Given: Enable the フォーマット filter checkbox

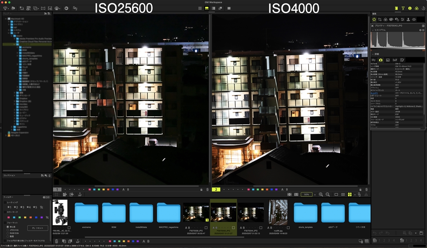Looking at the screenshot, I should (x=5, y=223).
